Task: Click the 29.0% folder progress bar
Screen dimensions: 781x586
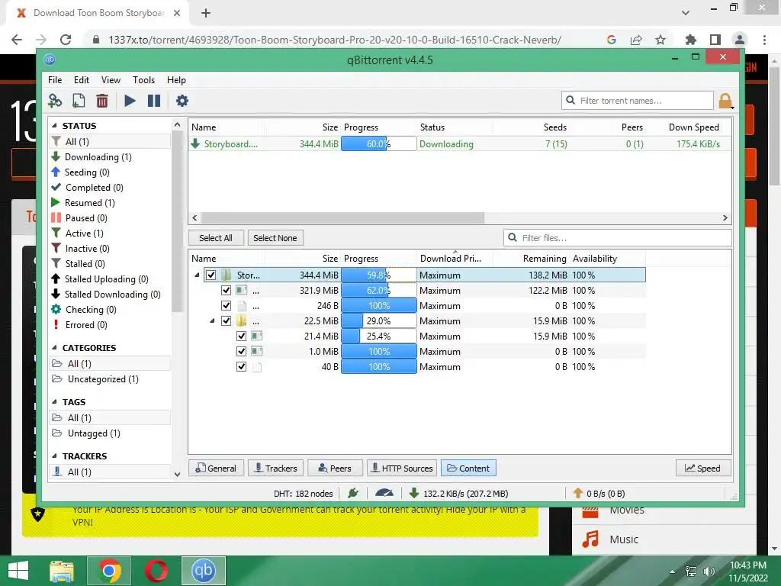Action: tap(378, 321)
